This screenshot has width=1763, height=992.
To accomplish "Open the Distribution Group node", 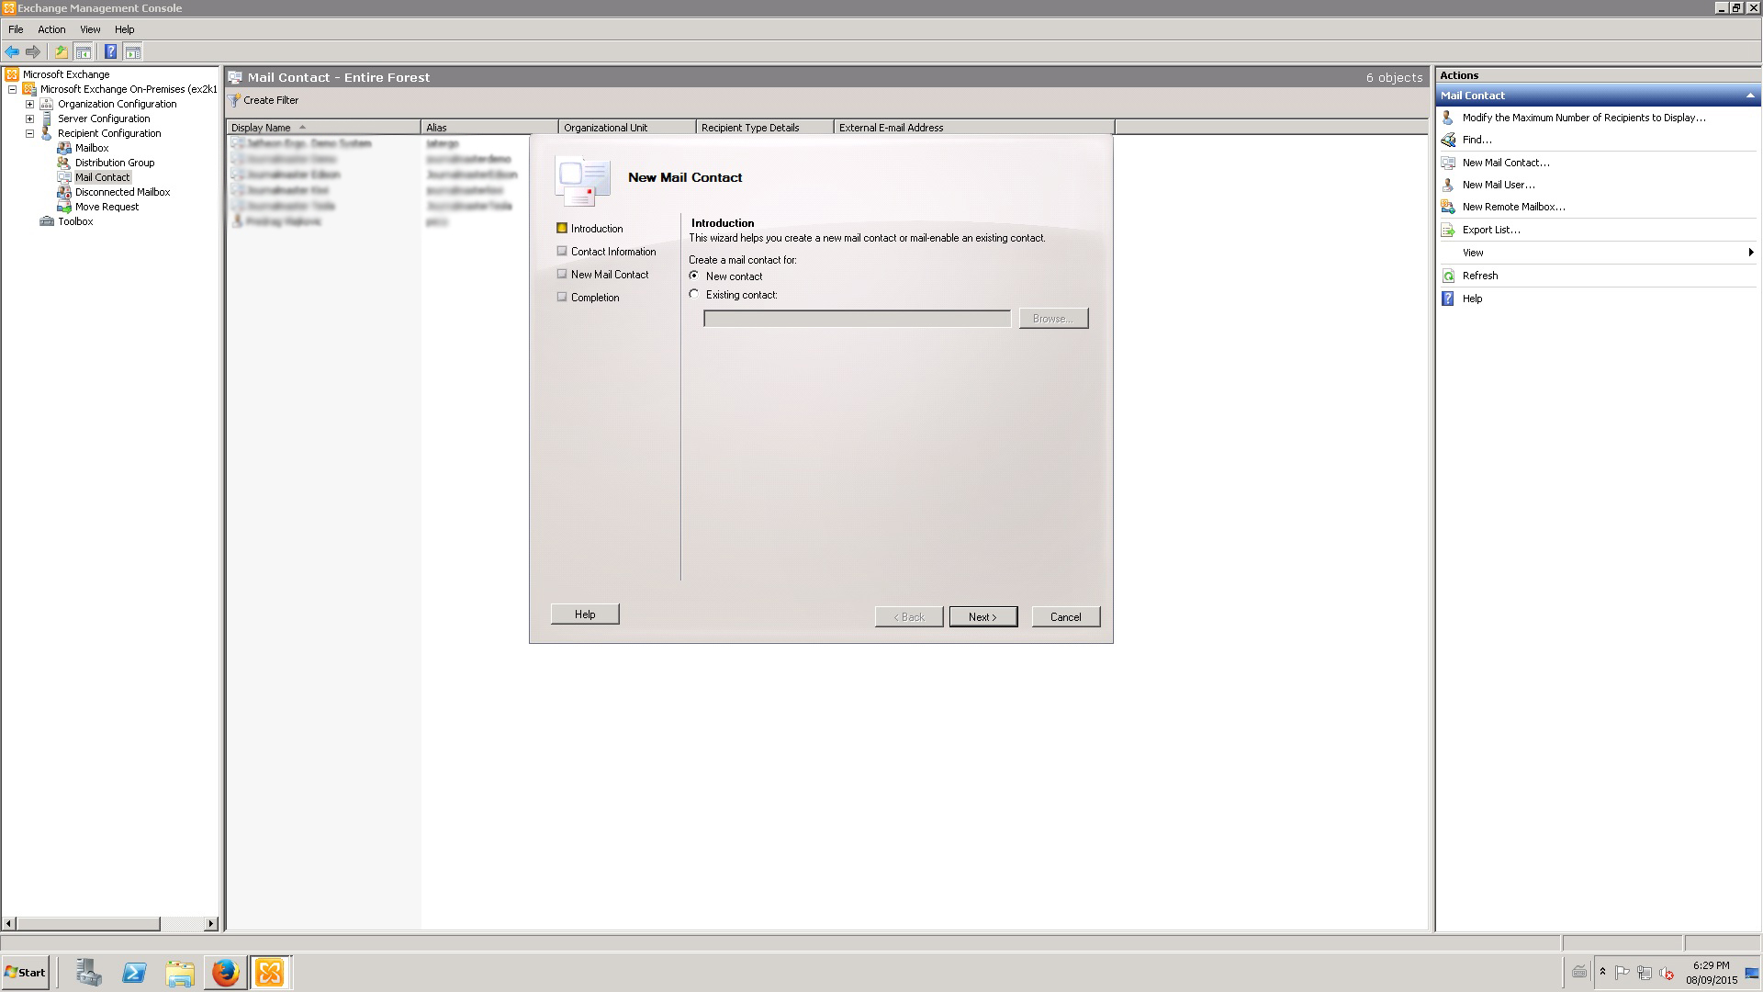I will pyautogui.click(x=115, y=163).
